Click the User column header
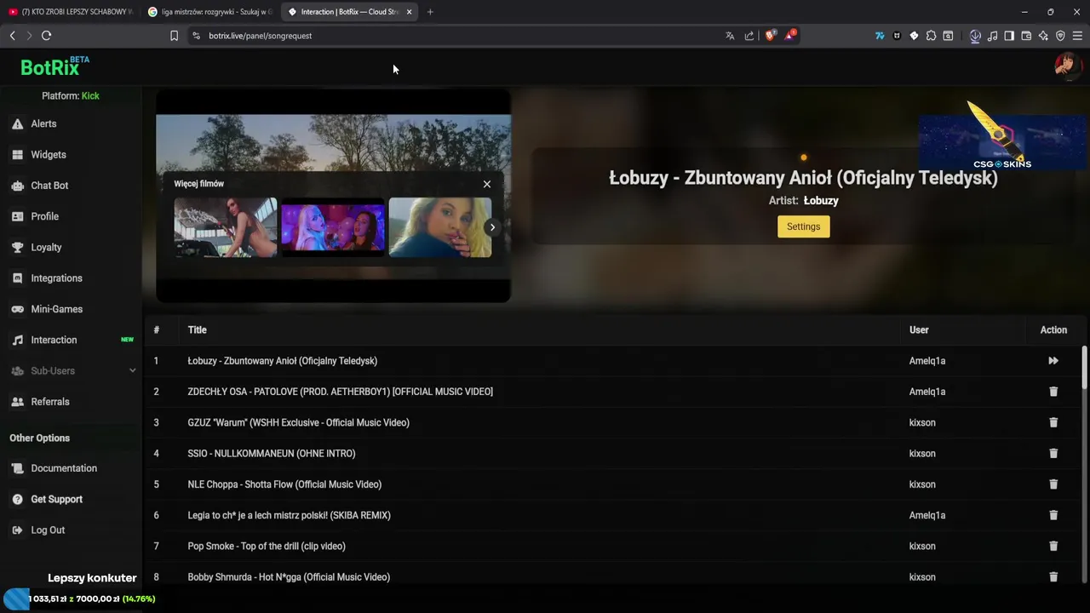Image resolution: width=1090 pixels, height=613 pixels. [919, 330]
